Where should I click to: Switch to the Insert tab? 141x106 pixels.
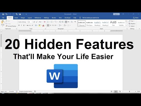[x=16, y=18]
